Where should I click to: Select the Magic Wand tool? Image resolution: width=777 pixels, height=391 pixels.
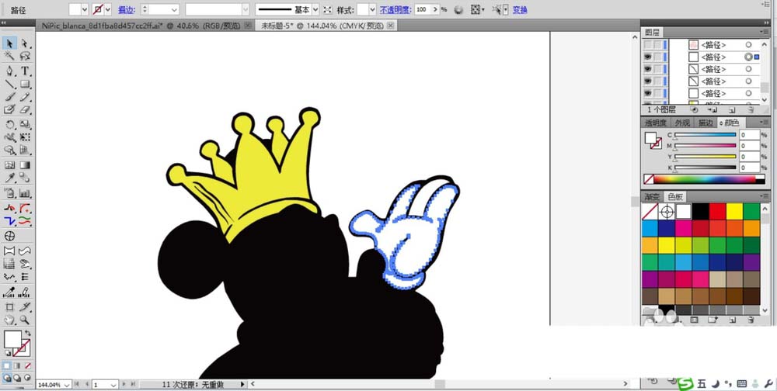(9, 57)
